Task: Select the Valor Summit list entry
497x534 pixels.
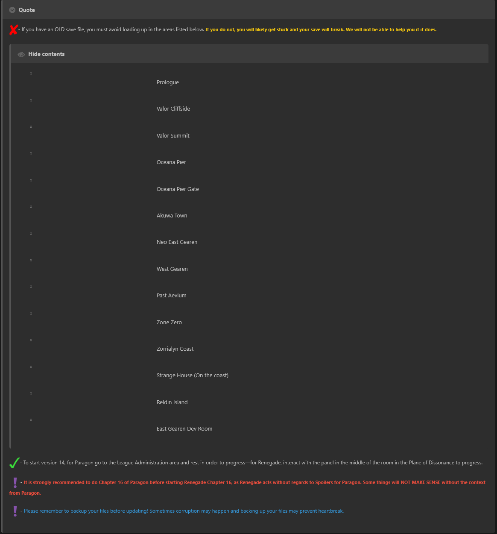Action: (x=173, y=136)
